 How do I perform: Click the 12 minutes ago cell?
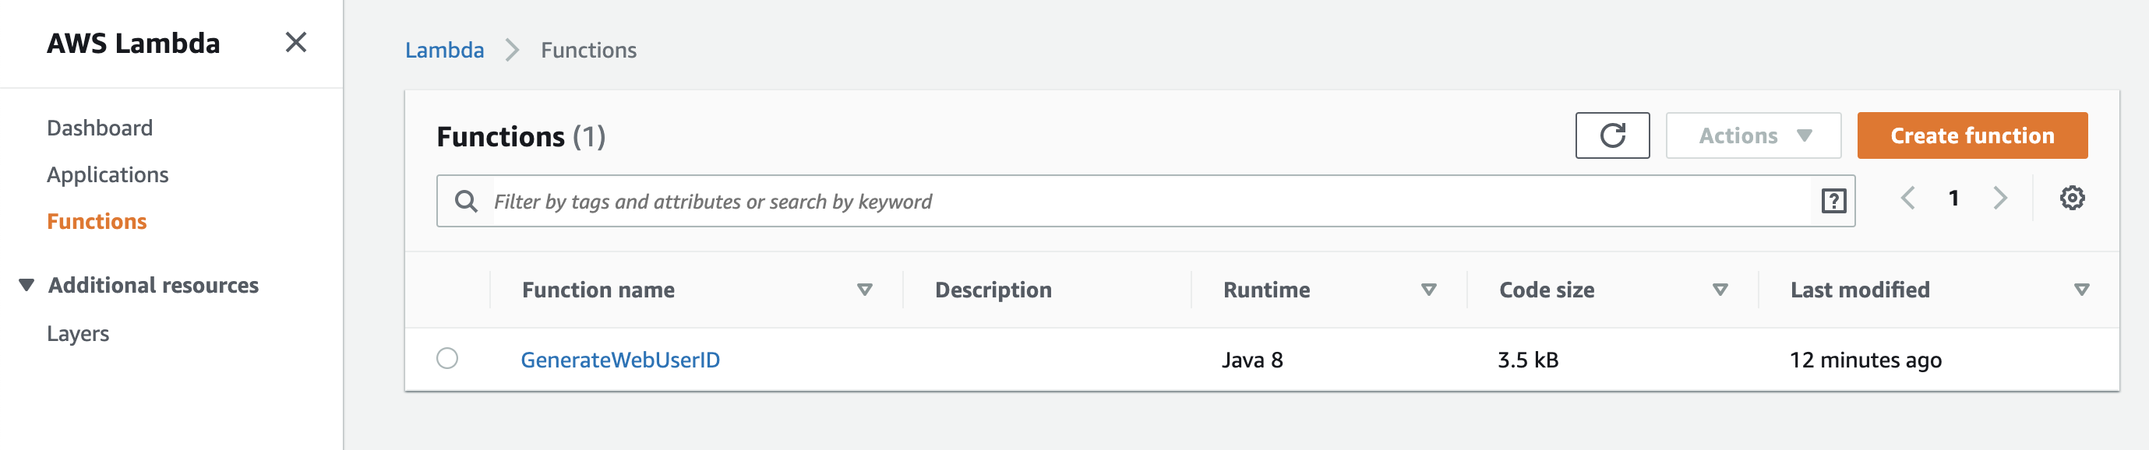[1865, 360]
